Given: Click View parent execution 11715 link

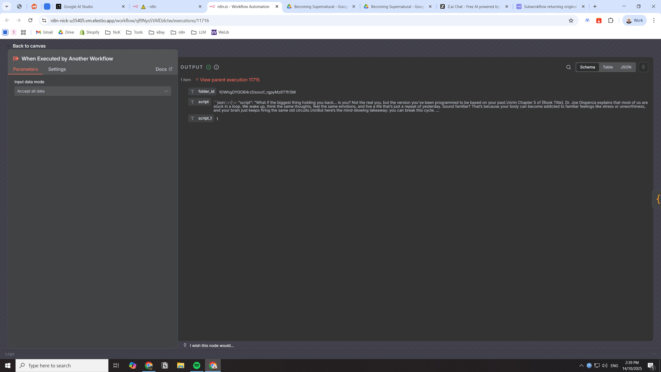Looking at the screenshot, I should click(229, 80).
